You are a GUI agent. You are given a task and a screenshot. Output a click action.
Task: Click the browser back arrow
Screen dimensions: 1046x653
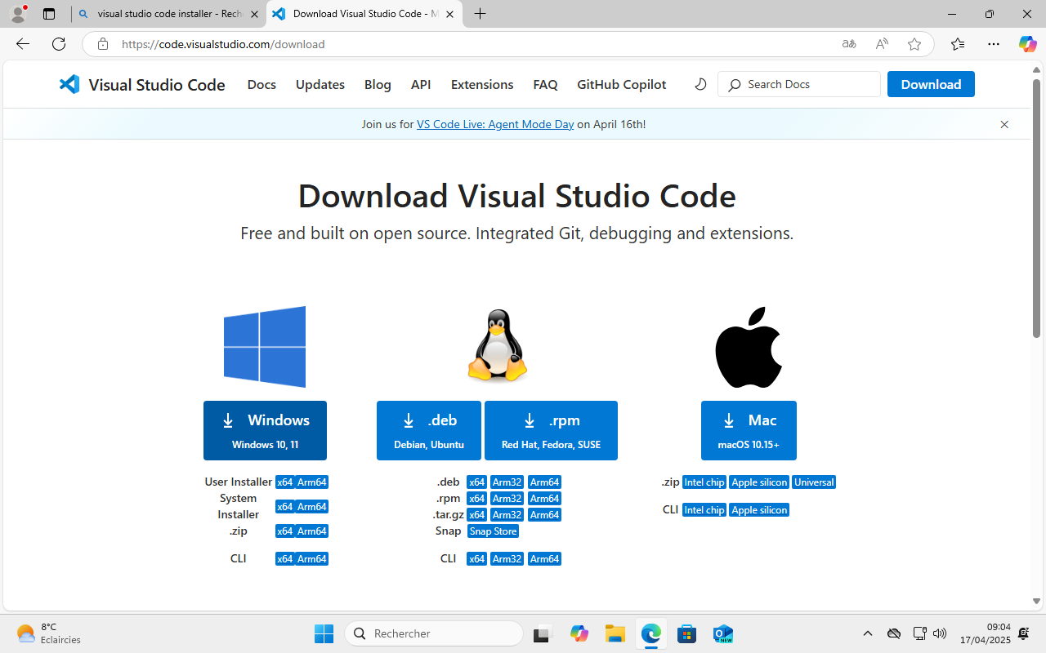pos(23,44)
